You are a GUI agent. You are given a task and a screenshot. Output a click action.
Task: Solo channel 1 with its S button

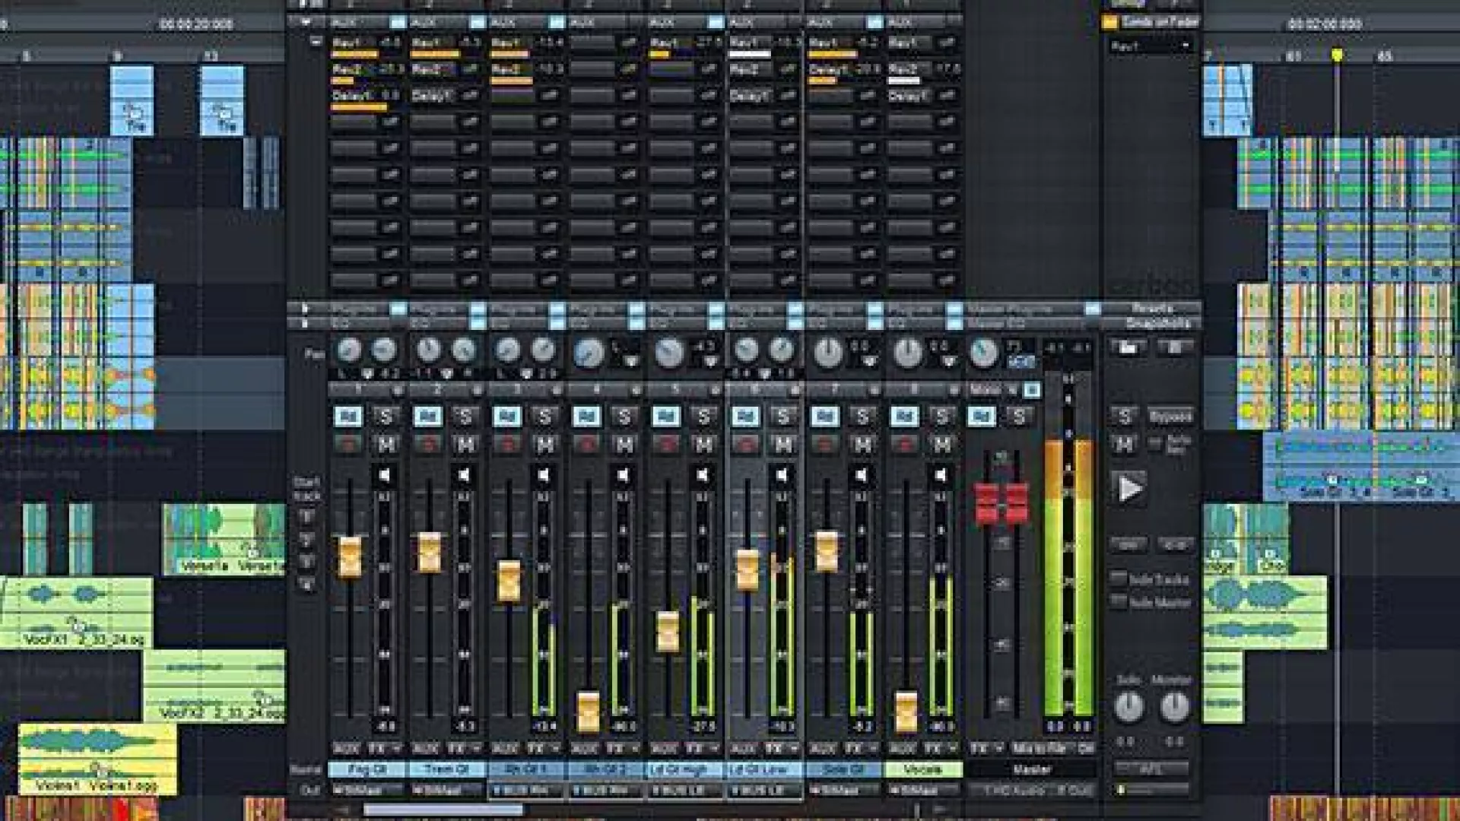(386, 417)
